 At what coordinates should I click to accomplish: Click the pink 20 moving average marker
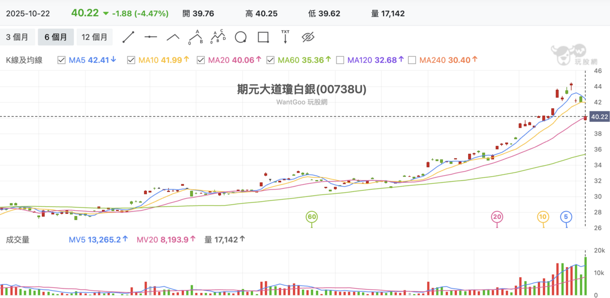point(497,217)
